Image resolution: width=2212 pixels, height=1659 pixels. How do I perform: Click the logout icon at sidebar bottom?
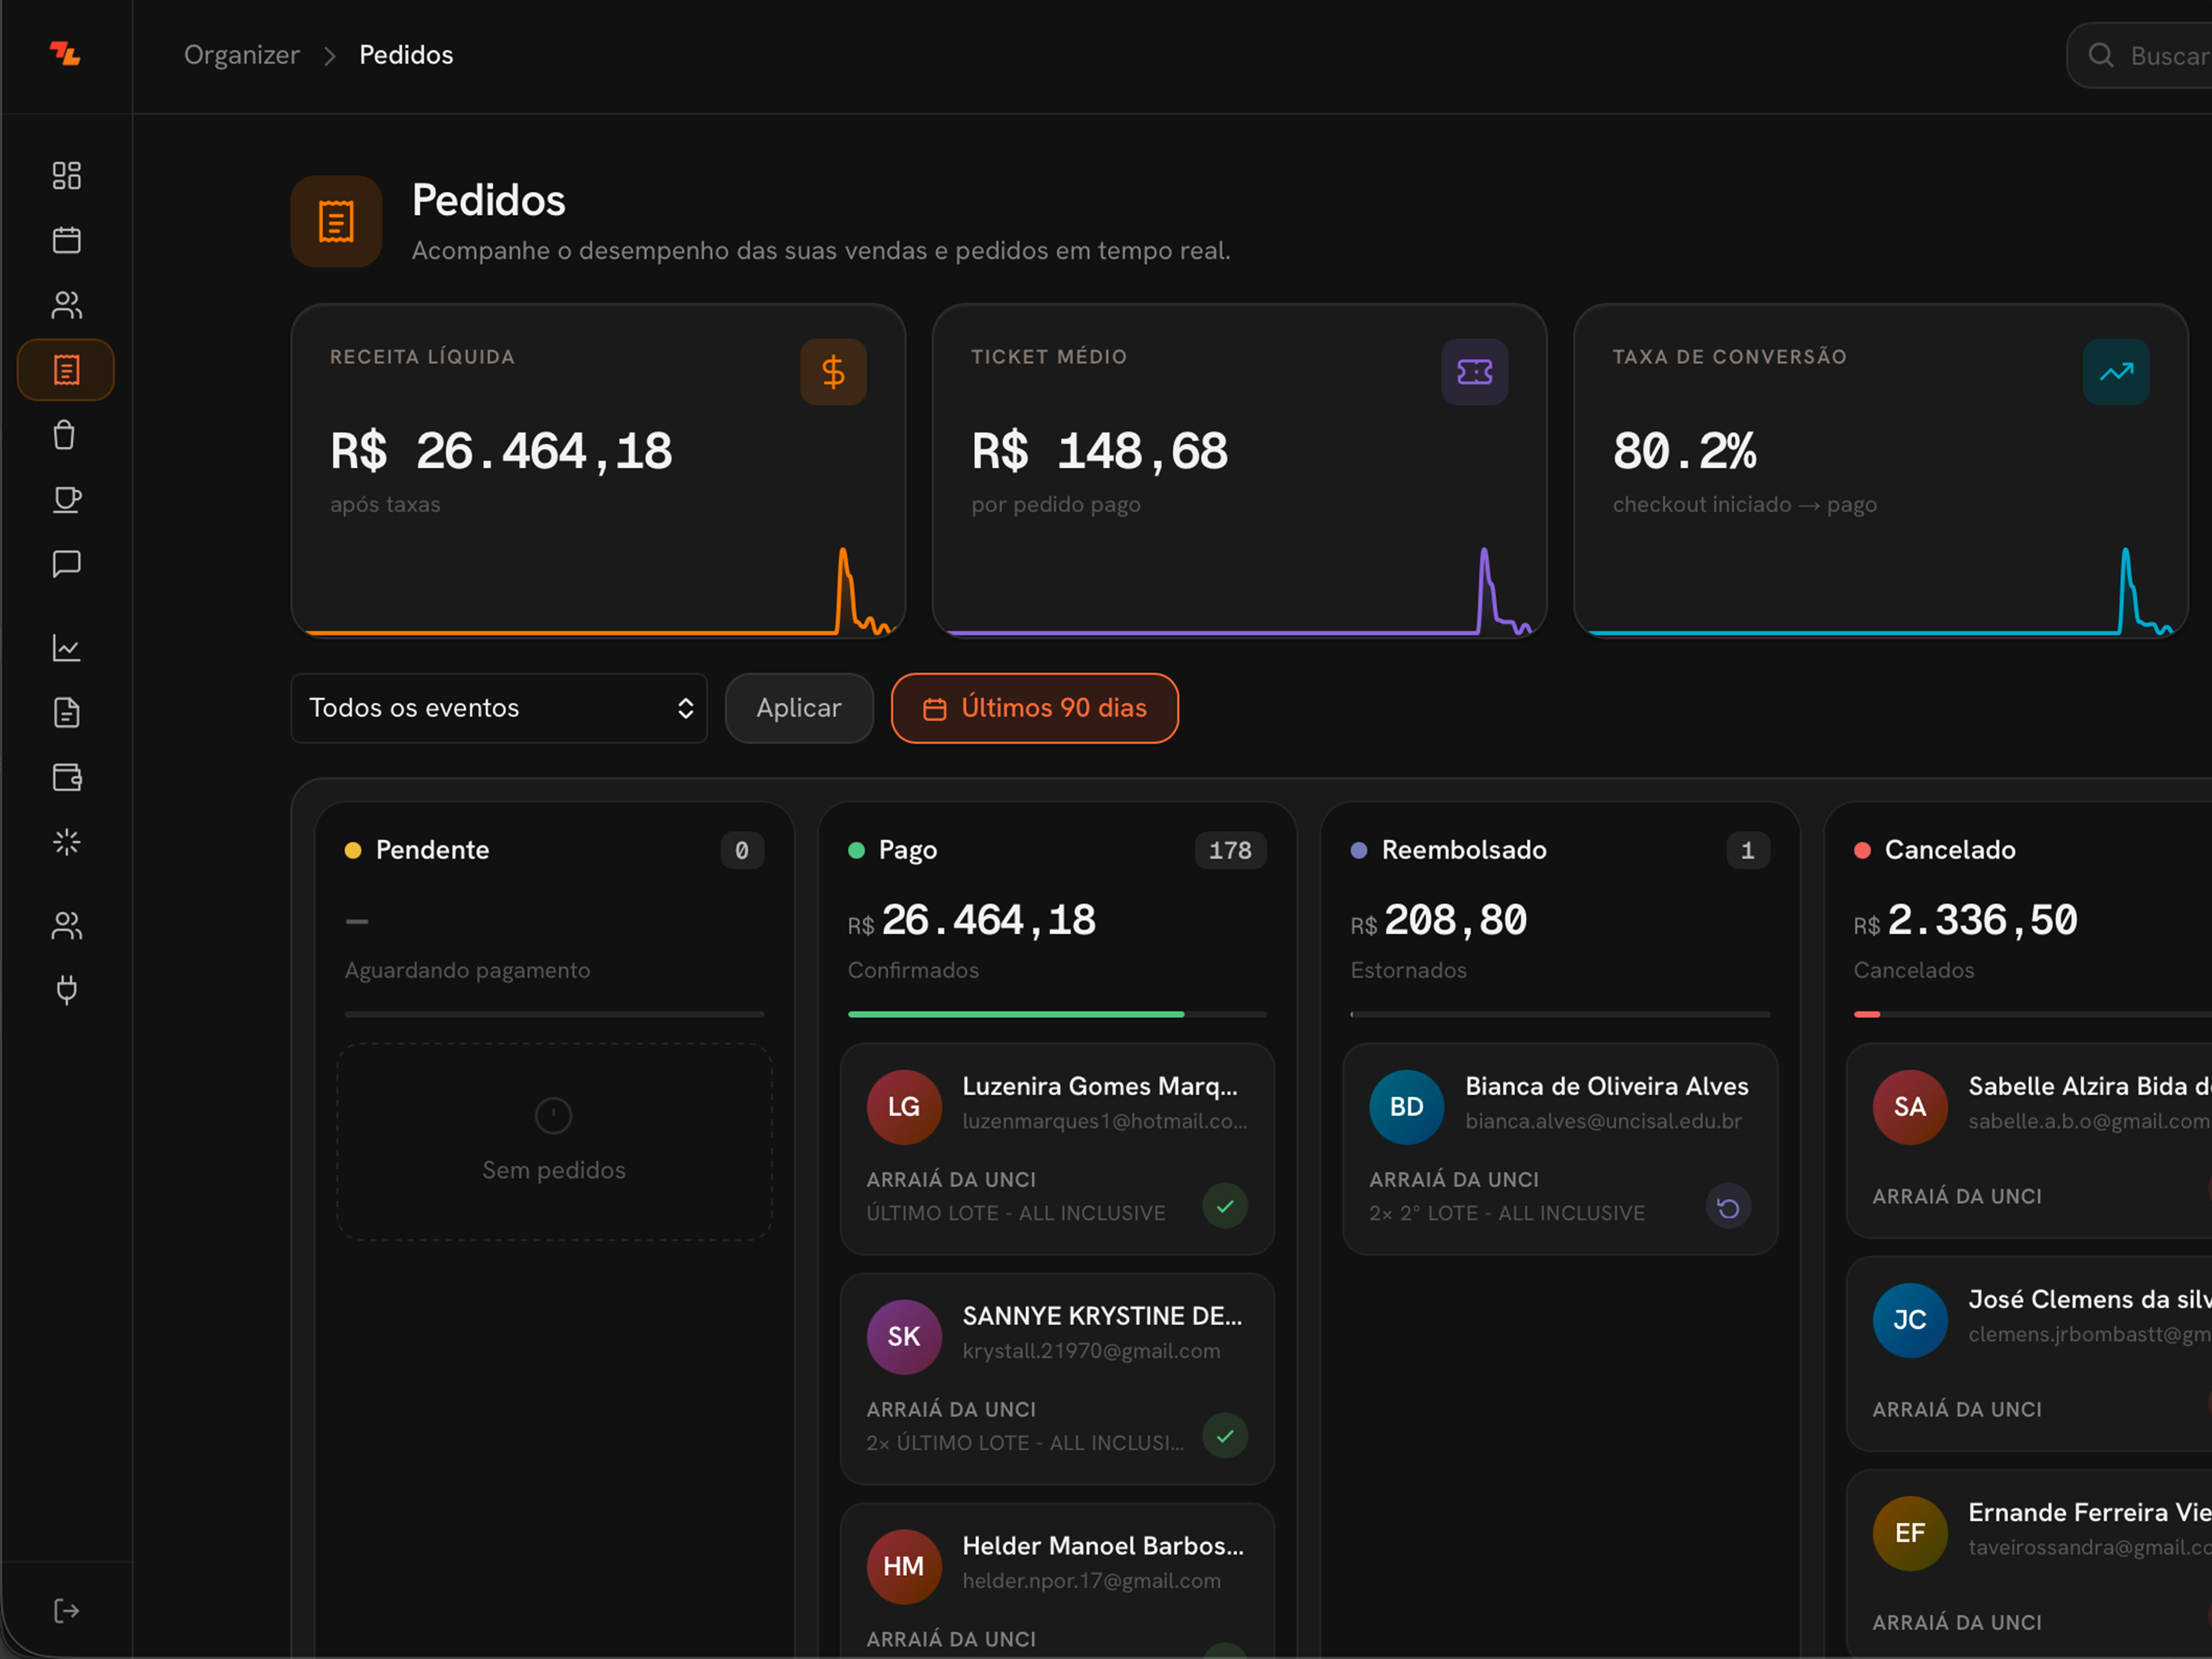pos(66,1610)
